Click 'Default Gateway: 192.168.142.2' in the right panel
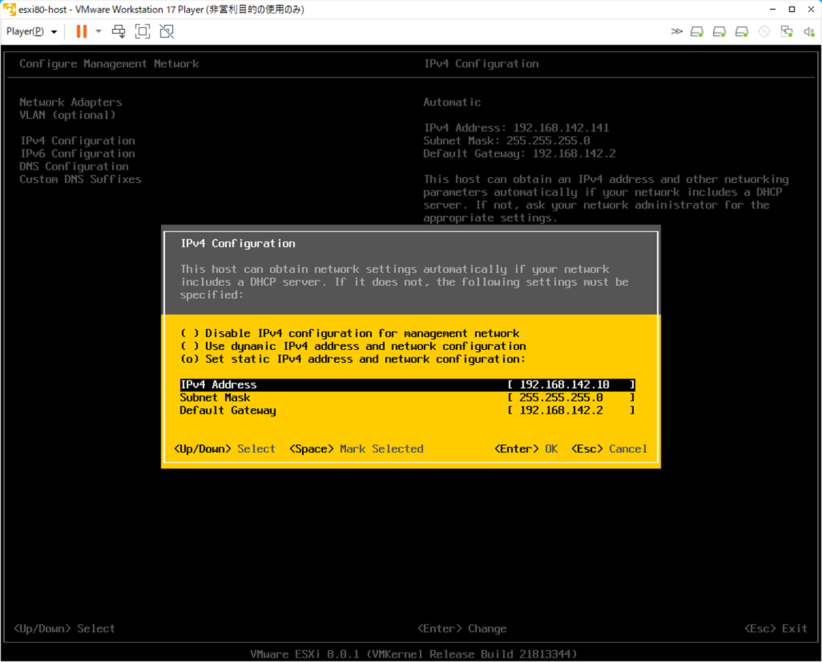This screenshot has height=662, width=822. [519, 154]
